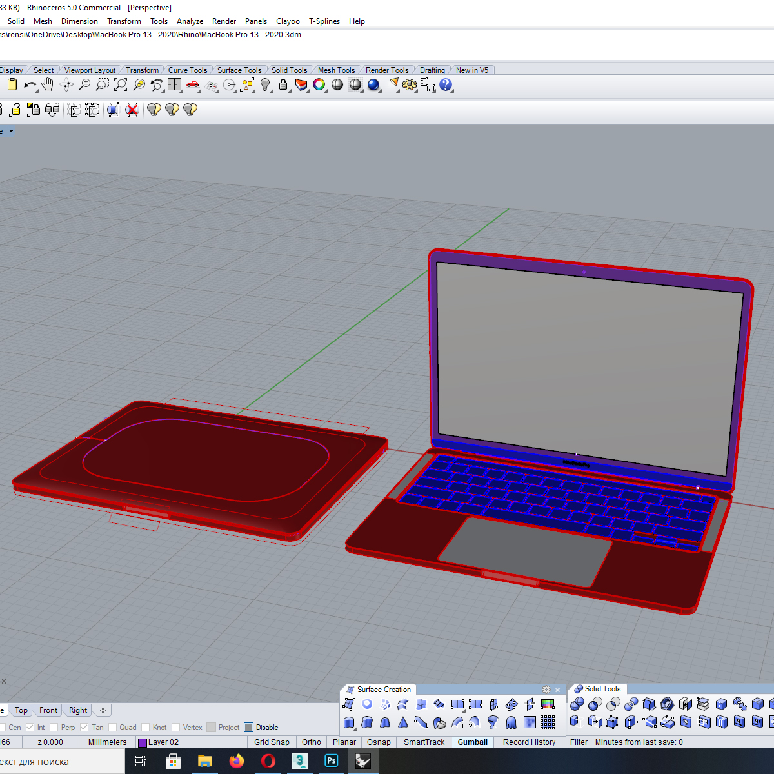Click the Options gear icon in main toolbar
Viewport: 774px width, 774px height.
(410, 85)
